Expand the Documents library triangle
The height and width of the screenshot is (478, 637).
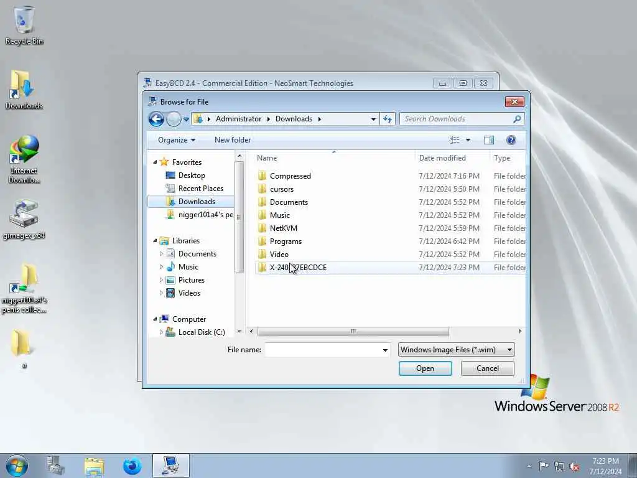point(161,254)
